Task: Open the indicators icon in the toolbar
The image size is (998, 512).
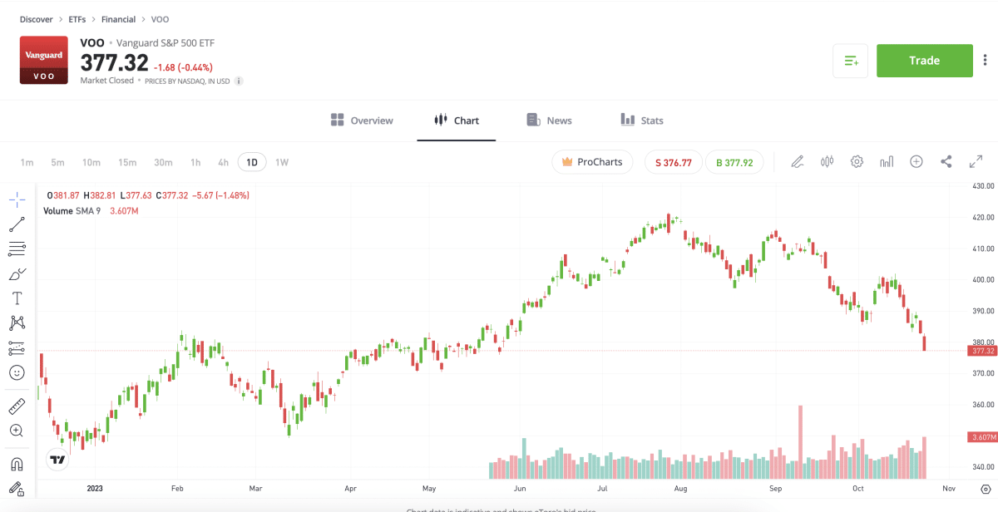Action: [887, 161]
